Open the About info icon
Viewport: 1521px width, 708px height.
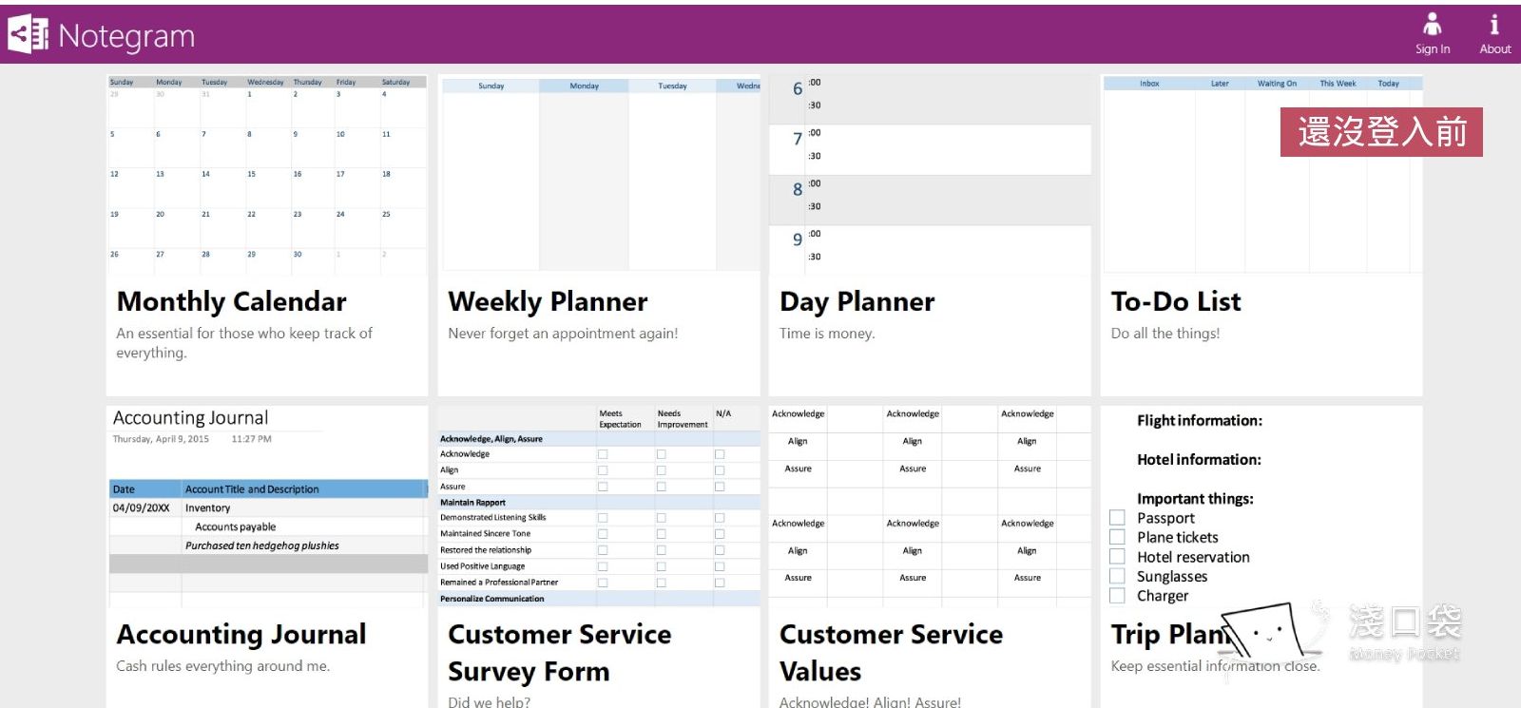pyautogui.click(x=1494, y=25)
